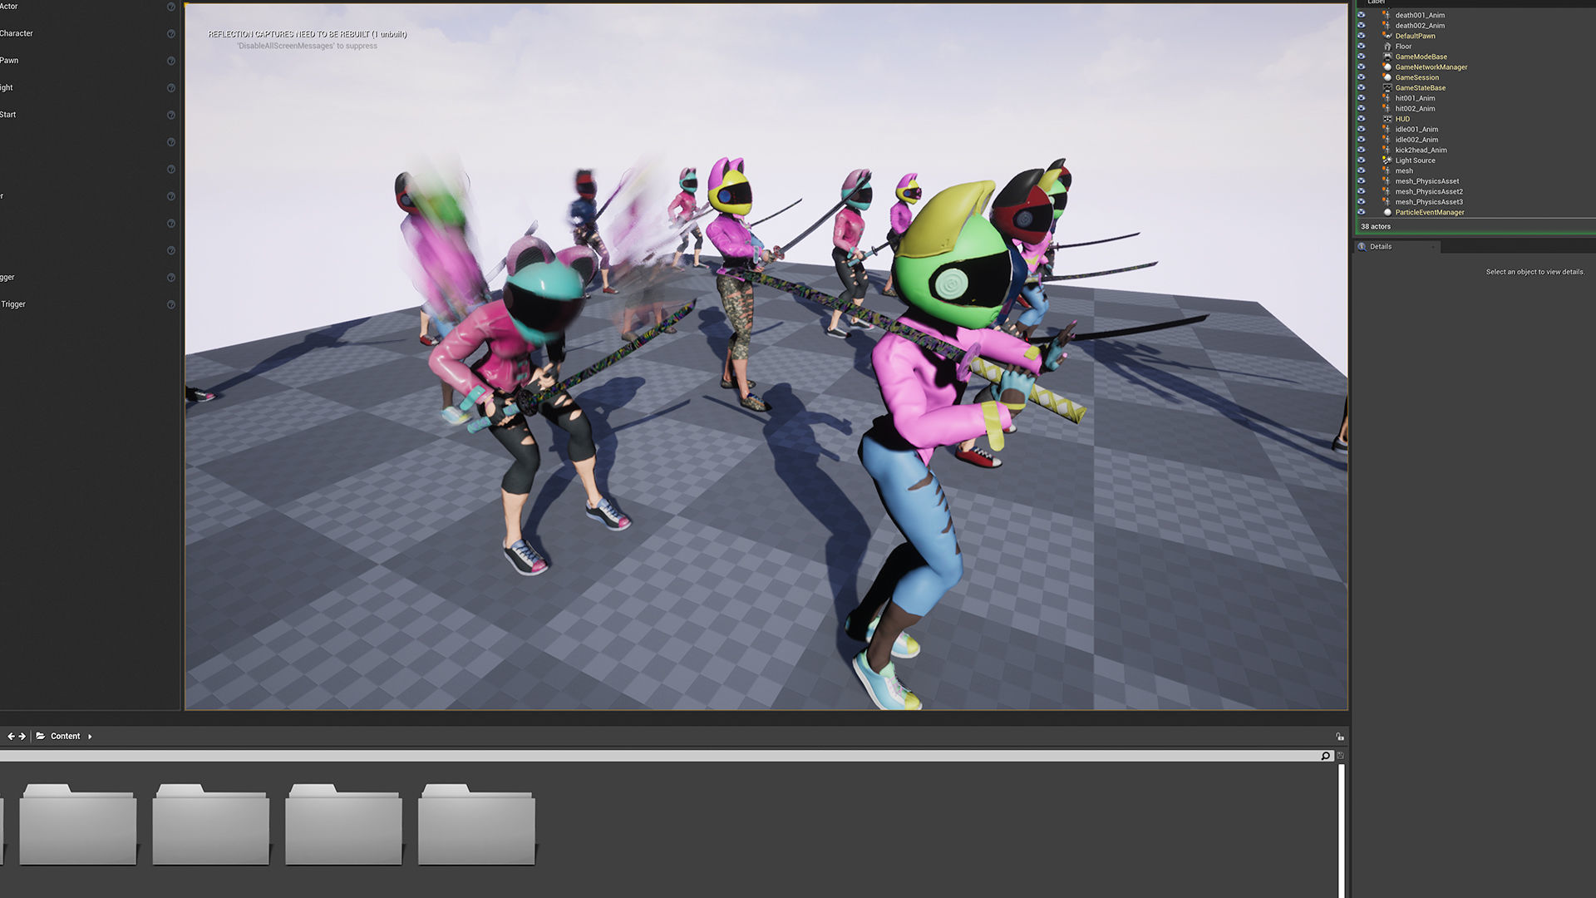Open help for the Actor class row
This screenshot has height=898, width=1596.
[x=171, y=7]
